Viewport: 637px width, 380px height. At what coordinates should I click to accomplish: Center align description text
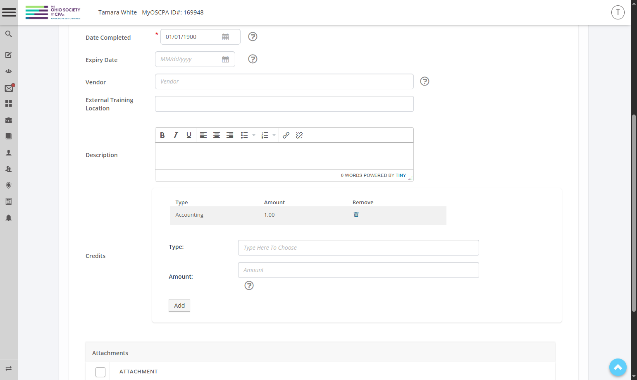tap(217, 135)
